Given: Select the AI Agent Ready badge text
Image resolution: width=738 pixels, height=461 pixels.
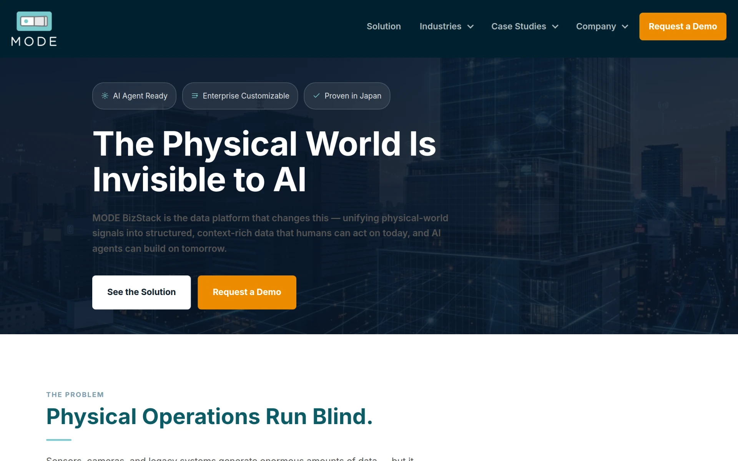Looking at the screenshot, I should click(140, 96).
